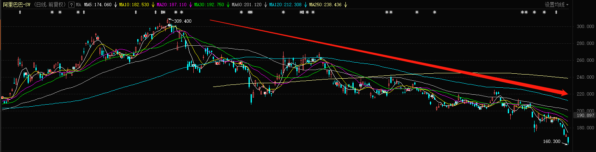This screenshot has width=596, height=152.
Task: Click the 日线, 前复权 period label
Action: click(50, 5)
